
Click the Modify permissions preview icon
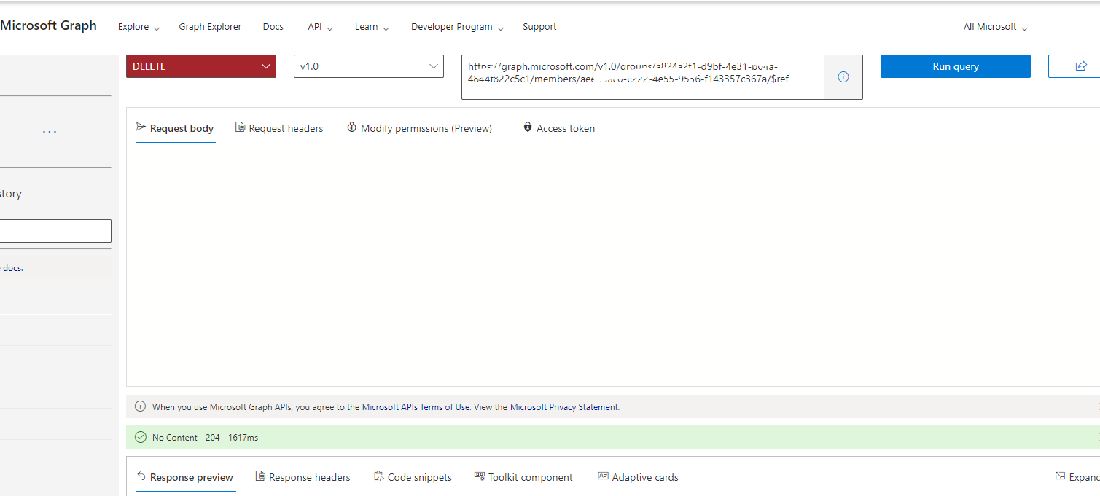tap(351, 127)
